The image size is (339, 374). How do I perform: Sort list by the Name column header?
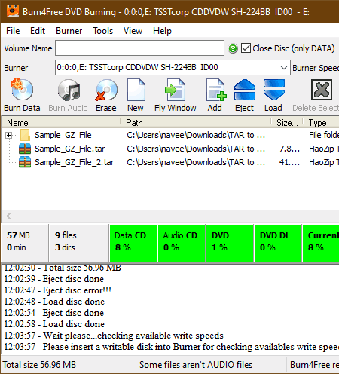click(62, 123)
